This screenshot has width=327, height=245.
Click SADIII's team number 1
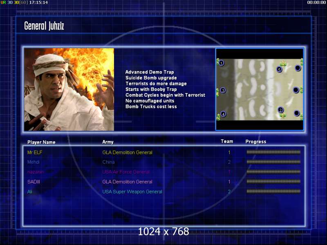[229, 182]
